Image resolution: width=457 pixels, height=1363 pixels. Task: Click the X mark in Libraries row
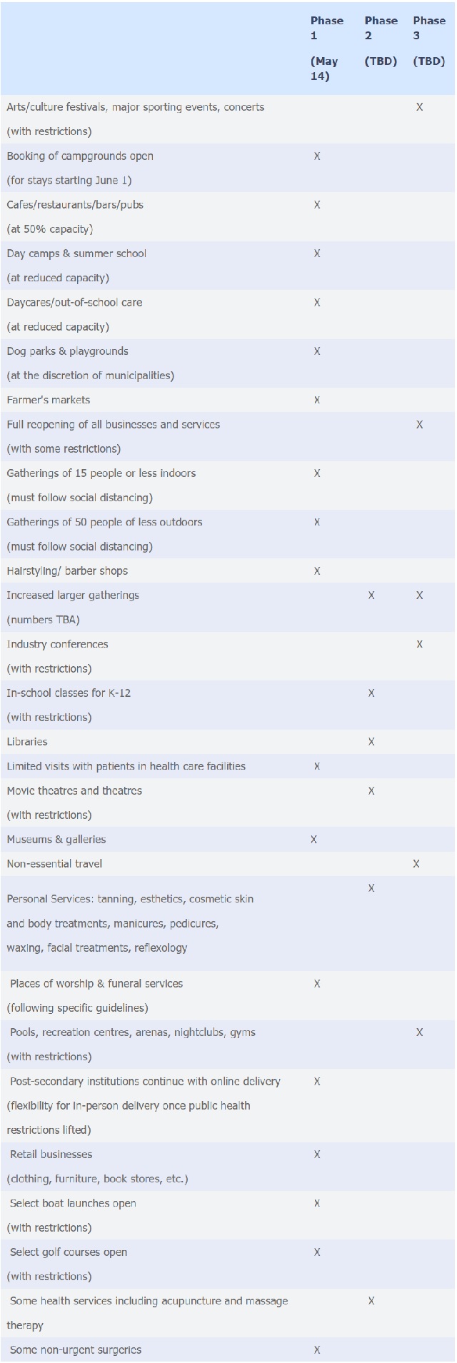click(371, 742)
